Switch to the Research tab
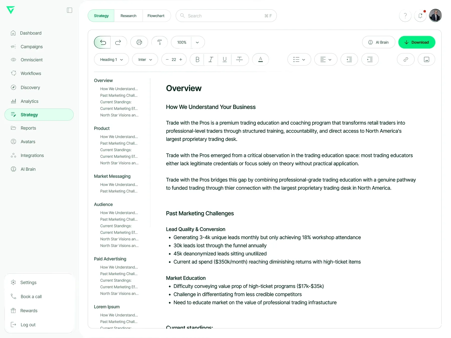 click(x=128, y=16)
